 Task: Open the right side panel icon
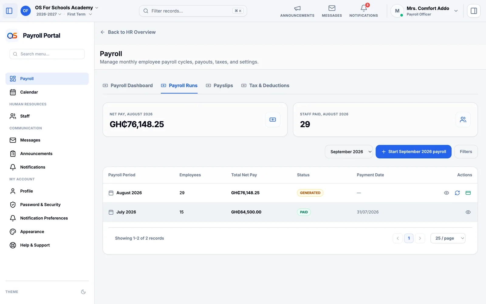point(474,11)
